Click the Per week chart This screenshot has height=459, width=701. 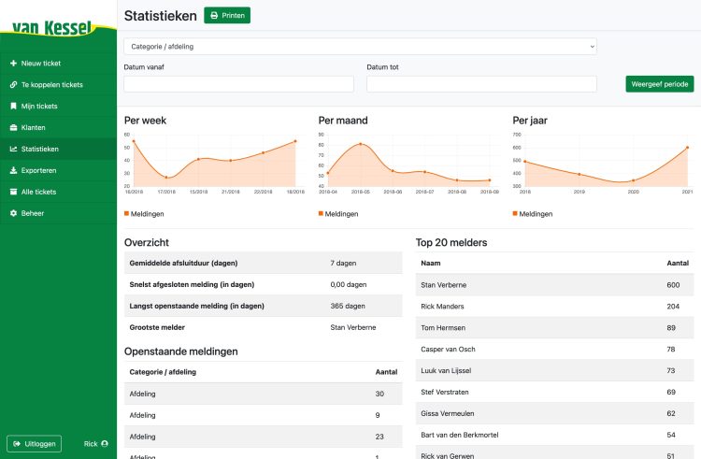[x=215, y=164]
